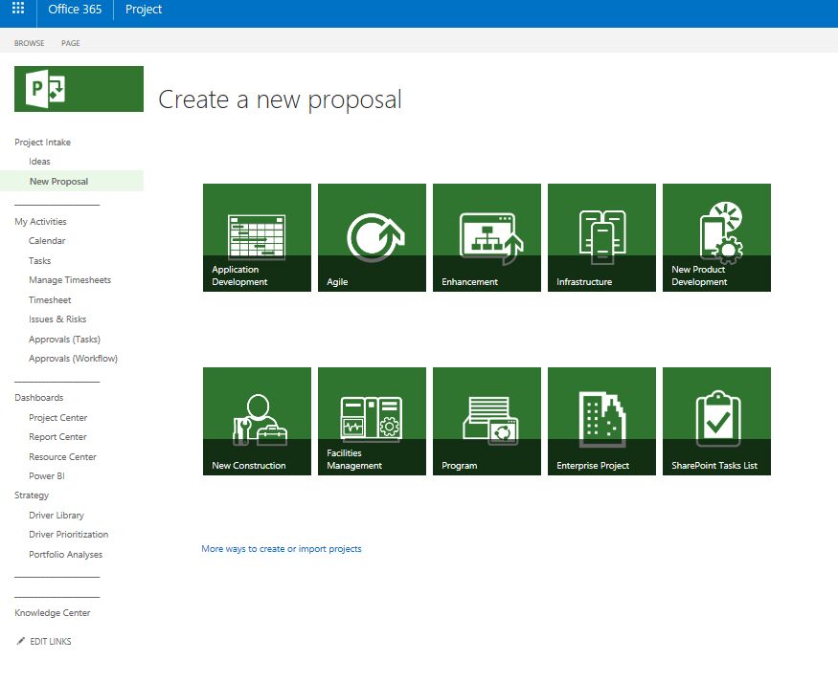Open the New Product Development tile
The image size is (838, 682).
[716, 237]
